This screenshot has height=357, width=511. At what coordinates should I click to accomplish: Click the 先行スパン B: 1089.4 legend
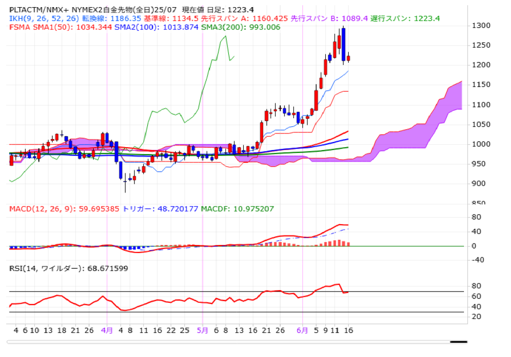pos(329,19)
